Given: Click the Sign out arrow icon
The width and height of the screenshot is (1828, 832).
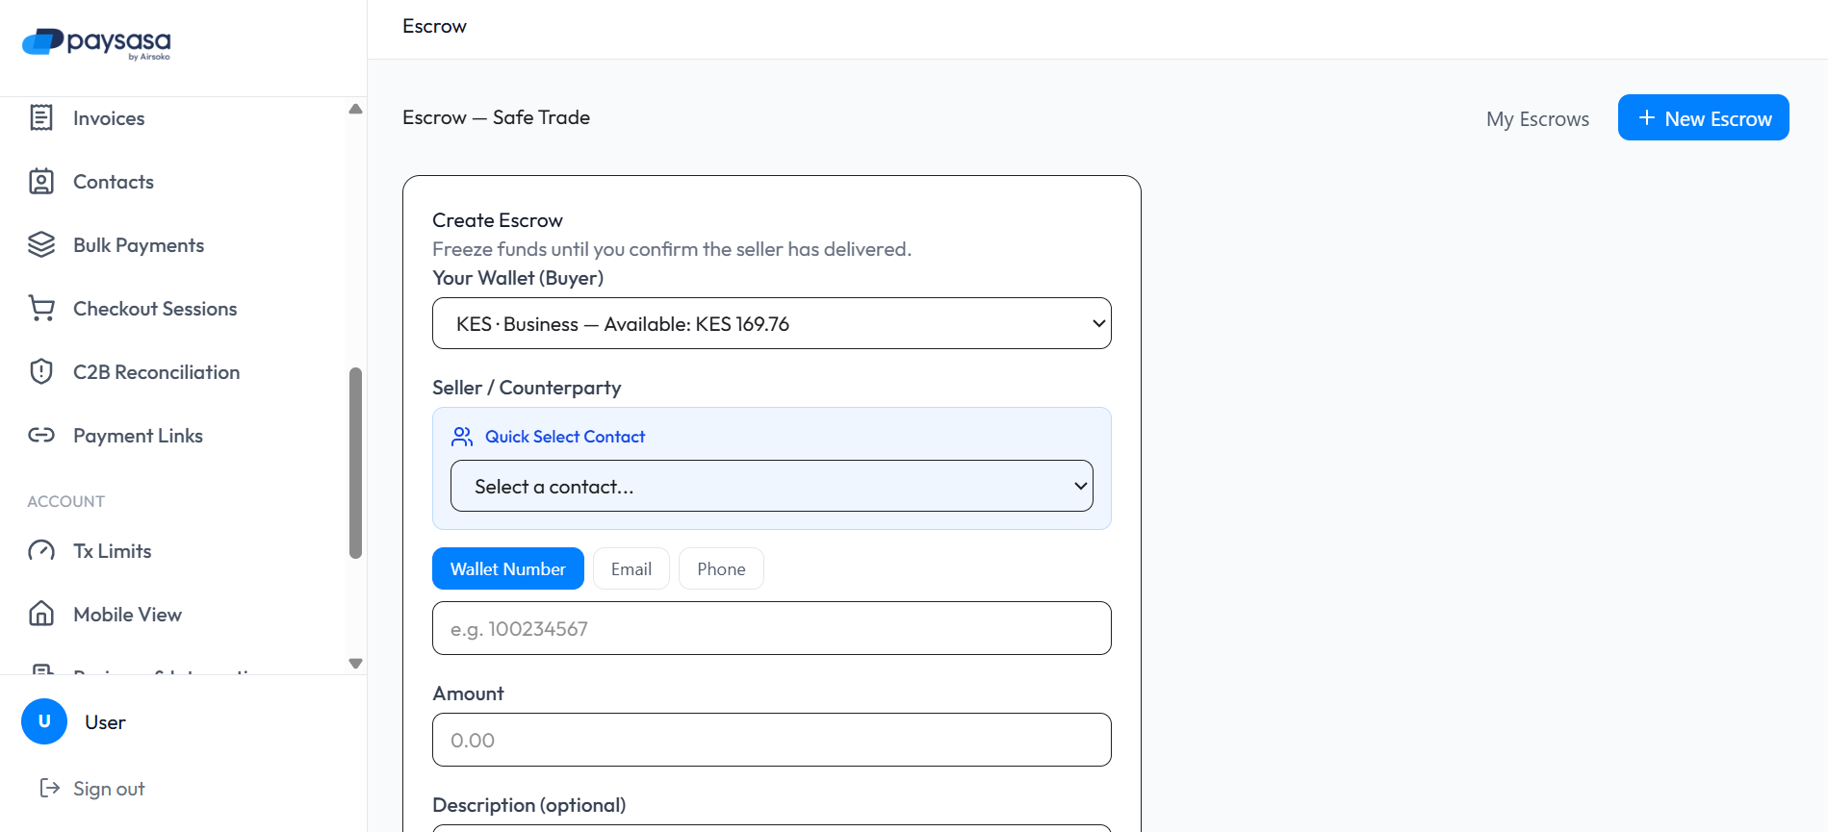Looking at the screenshot, I should [x=49, y=788].
